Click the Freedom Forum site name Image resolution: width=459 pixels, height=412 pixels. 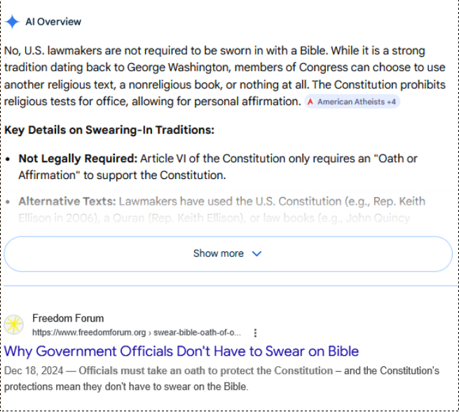click(x=68, y=318)
